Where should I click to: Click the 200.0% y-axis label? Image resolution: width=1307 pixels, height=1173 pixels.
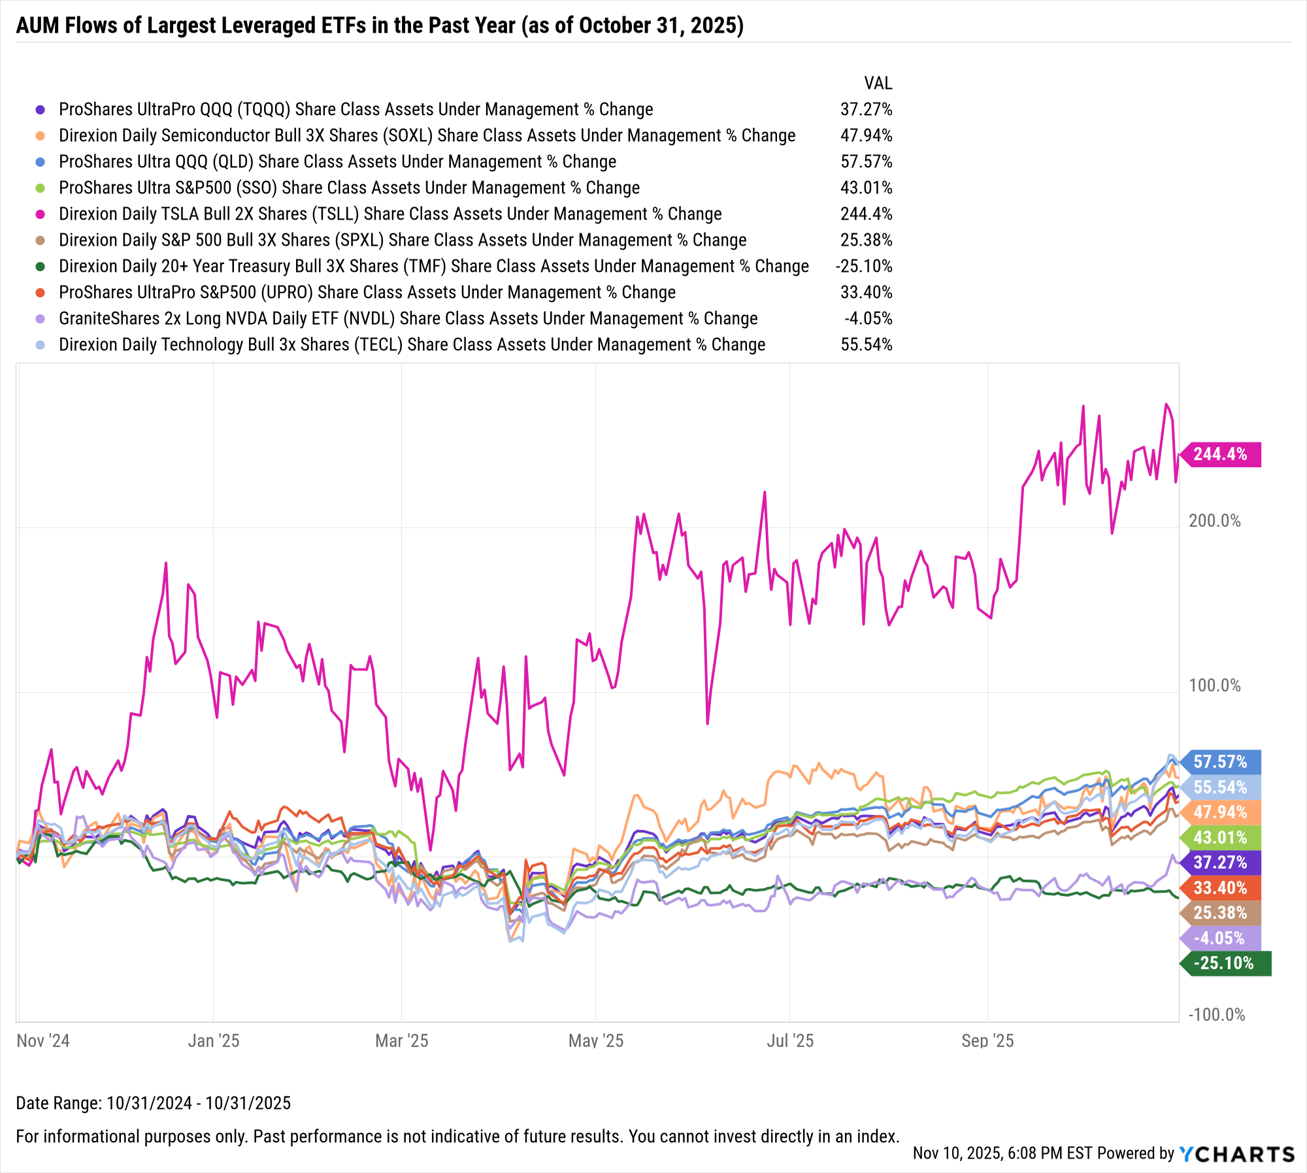[x=1214, y=521]
